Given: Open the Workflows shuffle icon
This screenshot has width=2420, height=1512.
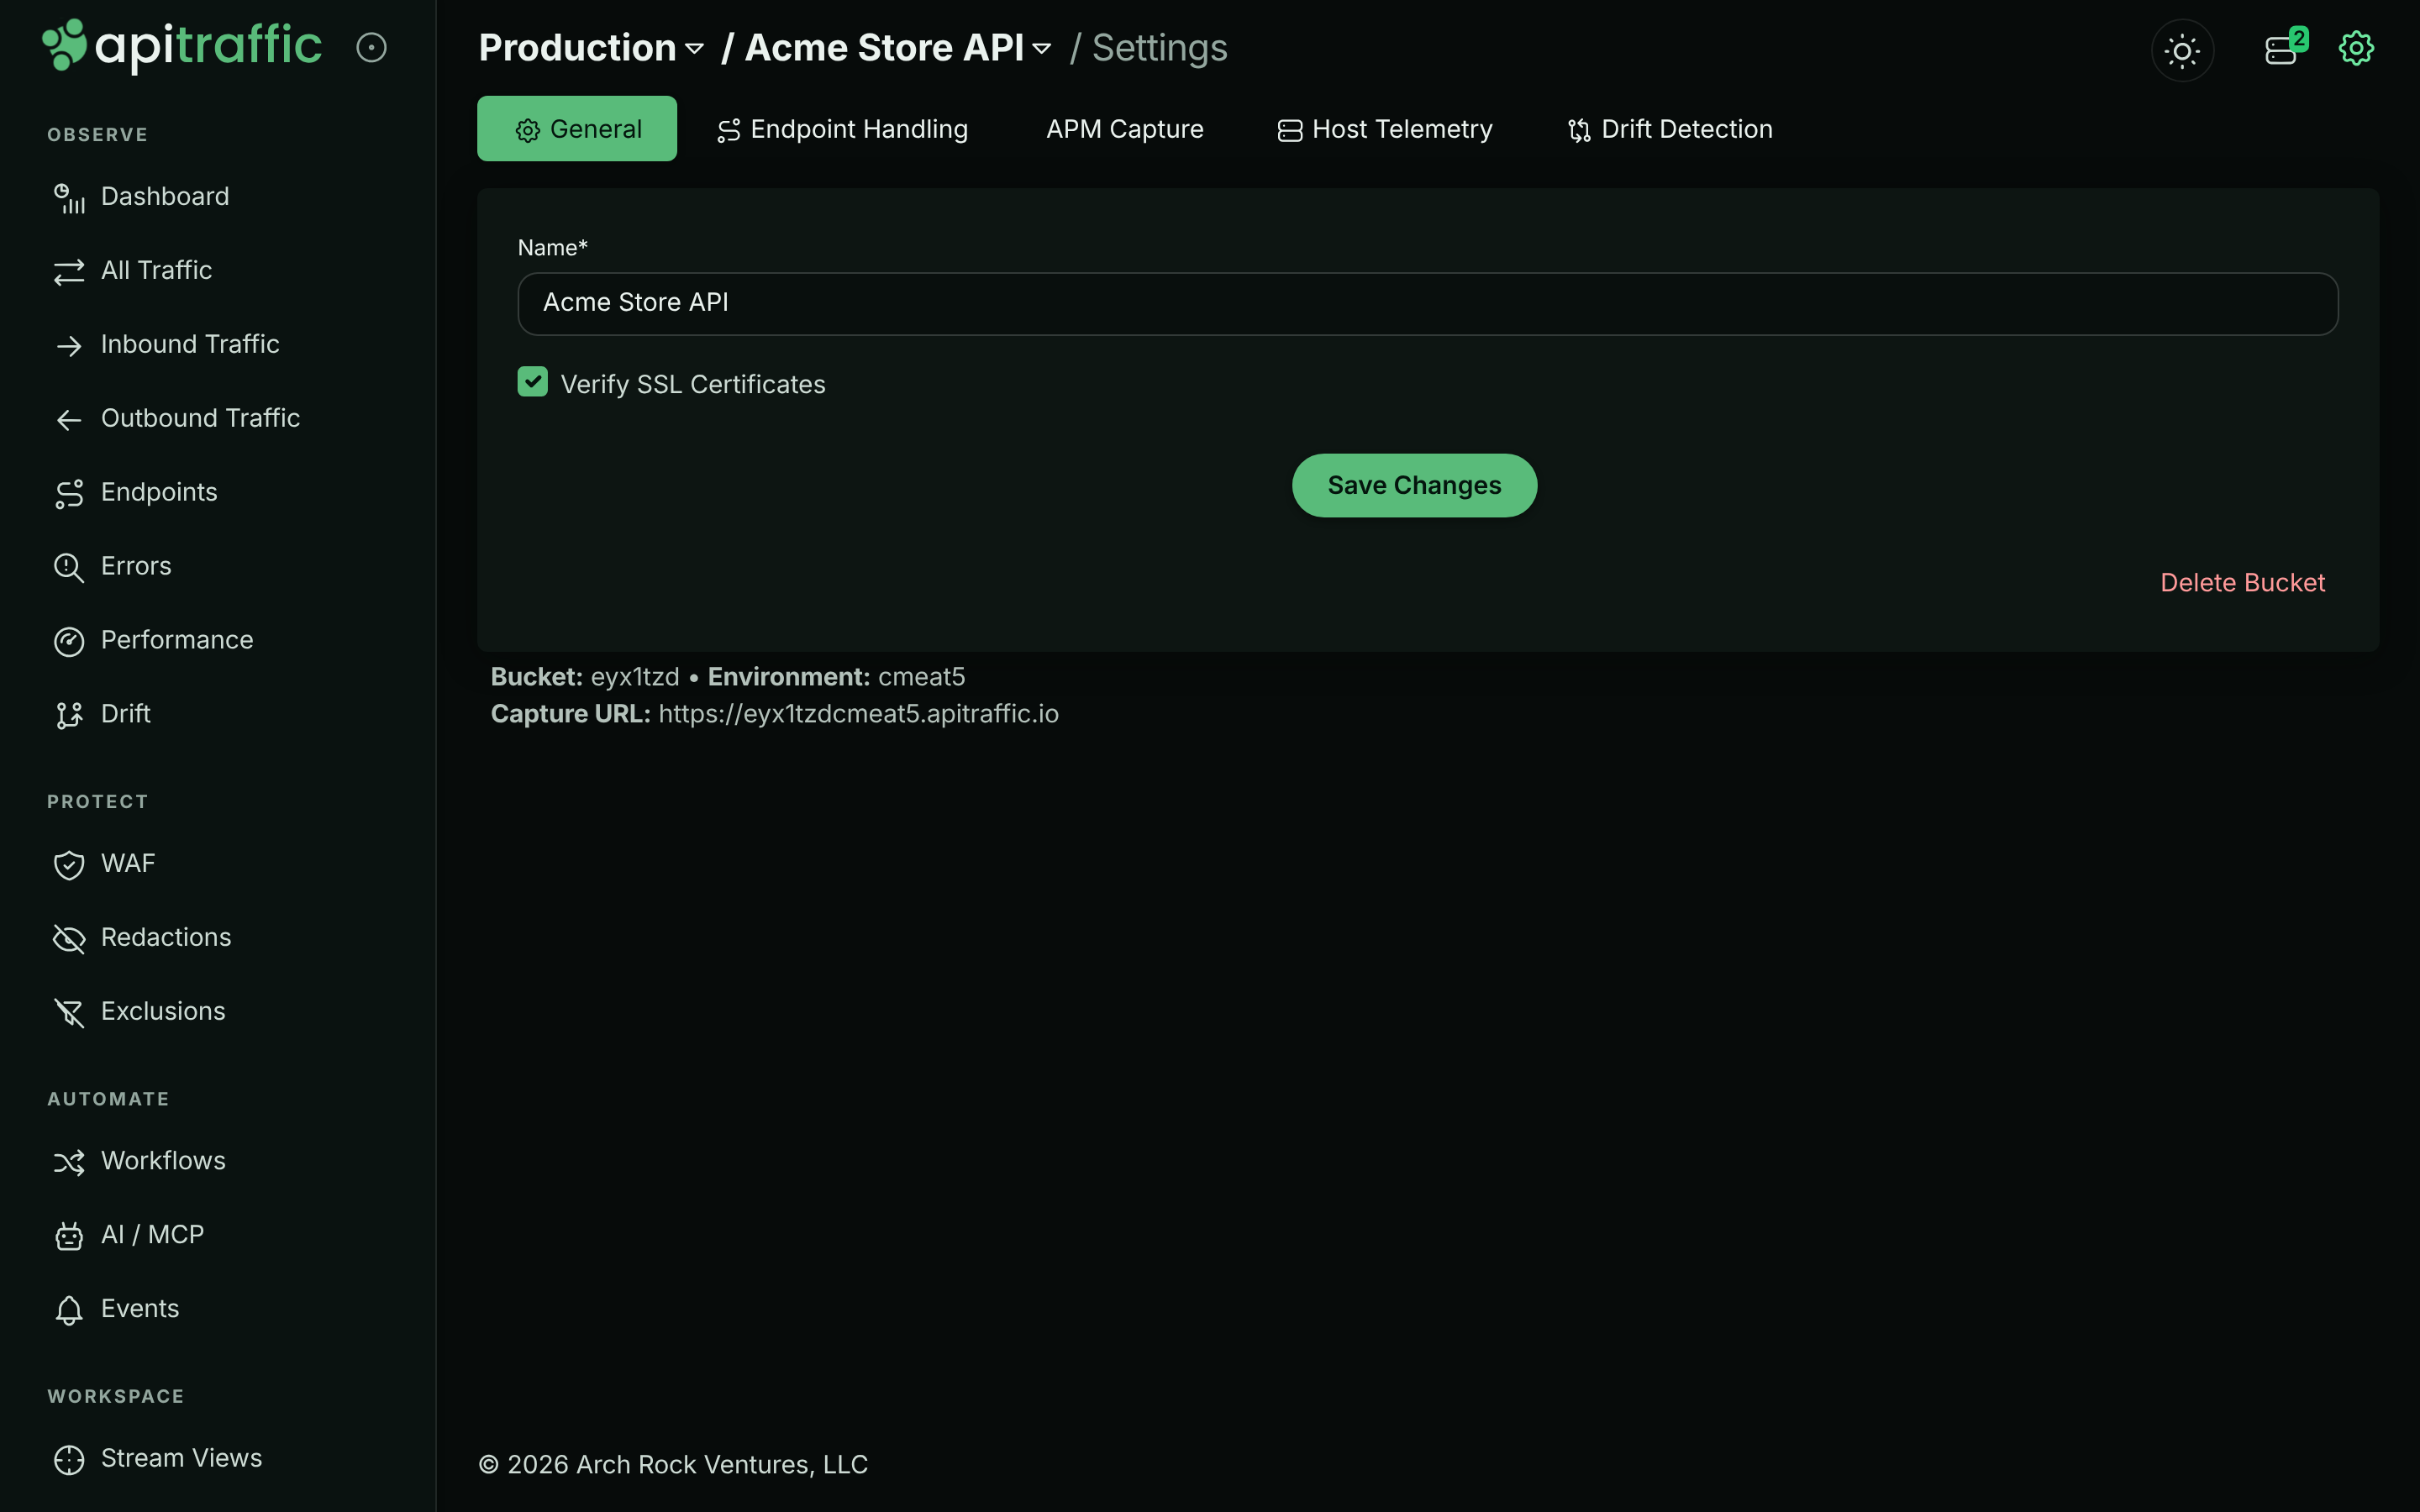Looking at the screenshot, I should [x=69, y=1162].
